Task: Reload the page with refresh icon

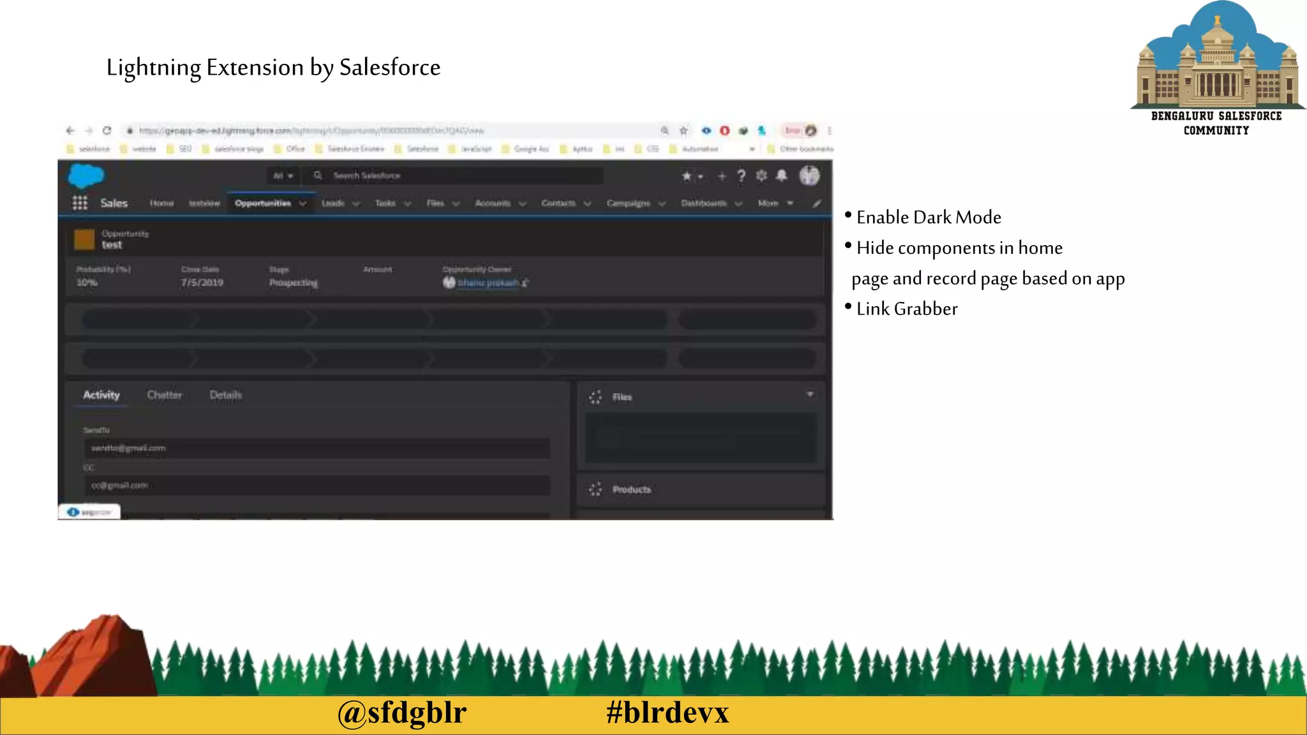Action: pos(107,131)
